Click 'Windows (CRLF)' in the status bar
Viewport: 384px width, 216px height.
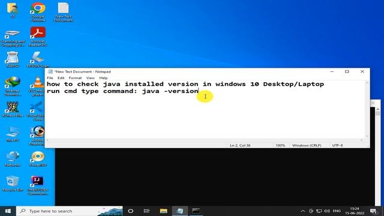pyautogui.click(x=307, y=145)
